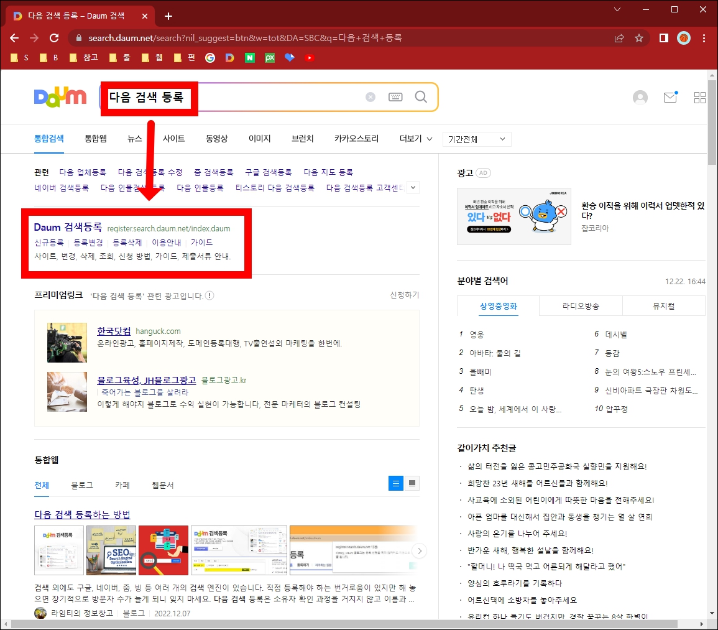Image resolution: width=718 pixels, height=630 pixels.
Task: Open 한국닷컴 ad link
Action: pyautogui.click(x=114, y=331)
